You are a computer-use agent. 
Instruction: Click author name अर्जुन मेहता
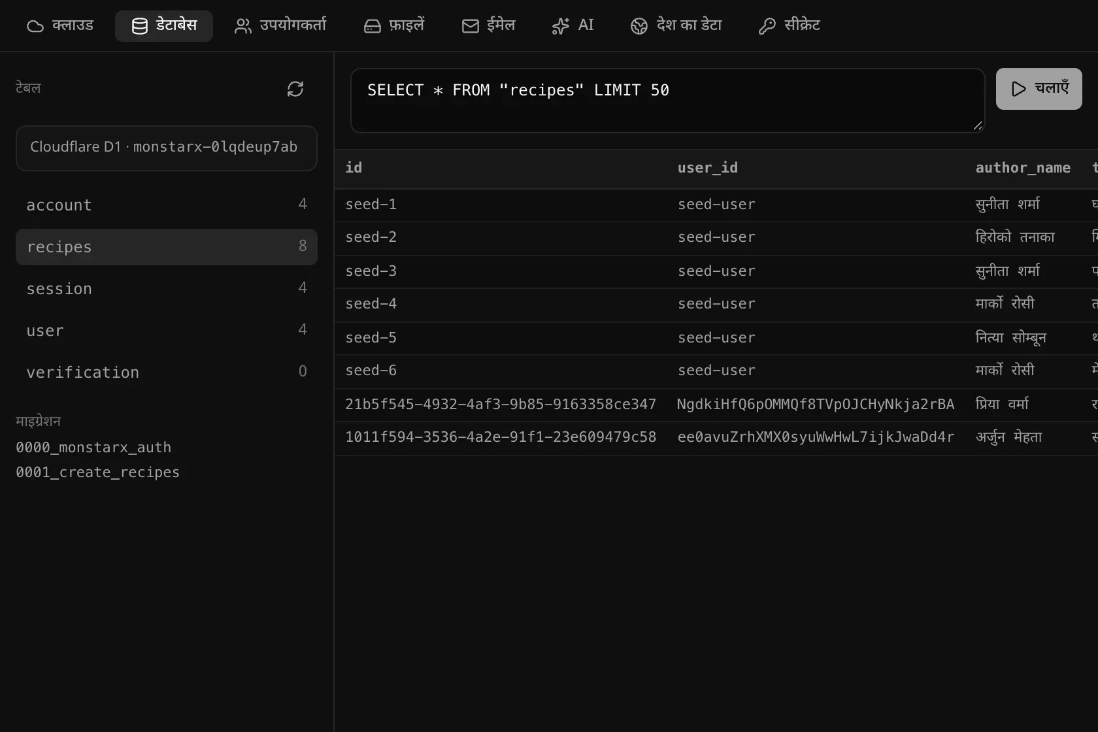click(1008, 437)
